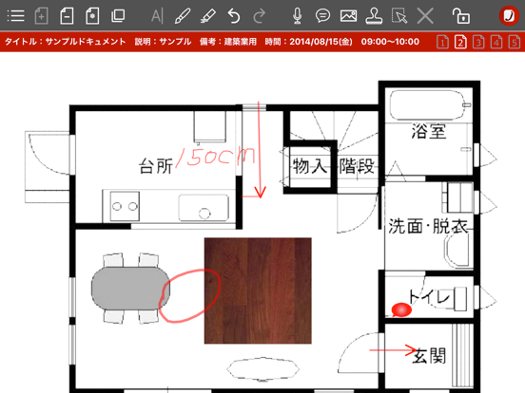
Task: Click the X delete tool
Action: [425, 16]
